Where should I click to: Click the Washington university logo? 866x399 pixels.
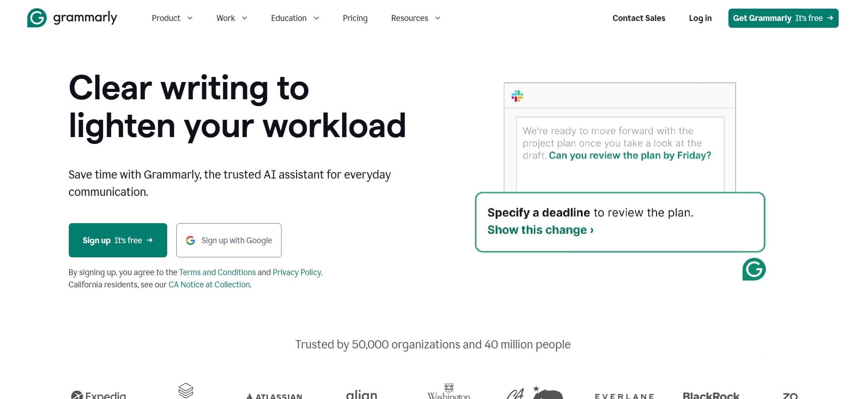point(449,391)
